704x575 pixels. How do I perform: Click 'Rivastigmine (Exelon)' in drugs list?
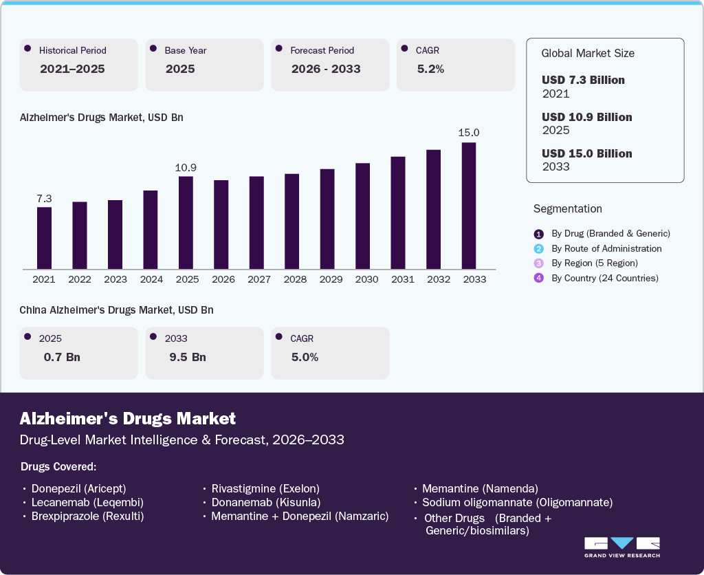(x=265, y=489)
